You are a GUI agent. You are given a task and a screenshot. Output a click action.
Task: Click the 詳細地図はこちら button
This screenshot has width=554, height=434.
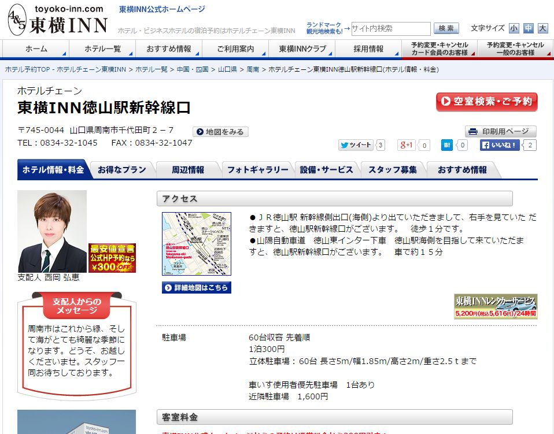point(197,287)
